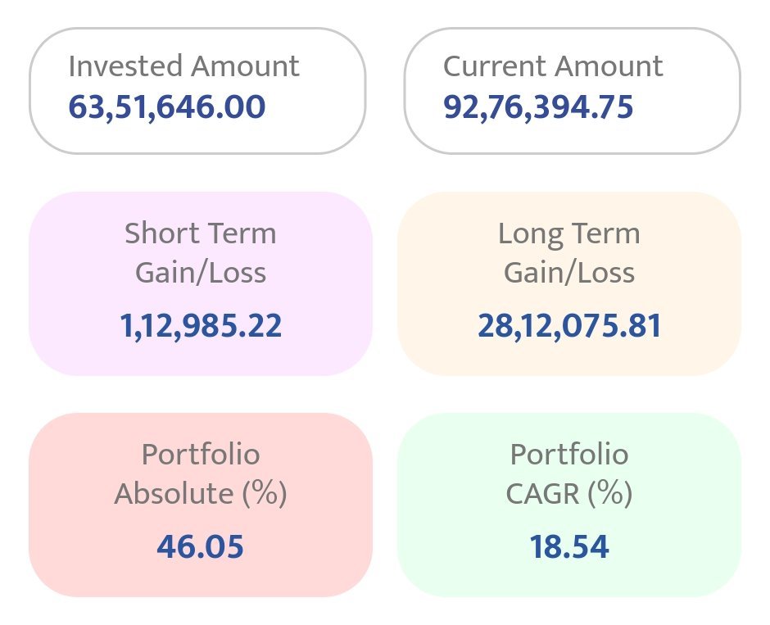Click the right border of the Invested Amount box
770x625 pixels.
tap(365, 91)
